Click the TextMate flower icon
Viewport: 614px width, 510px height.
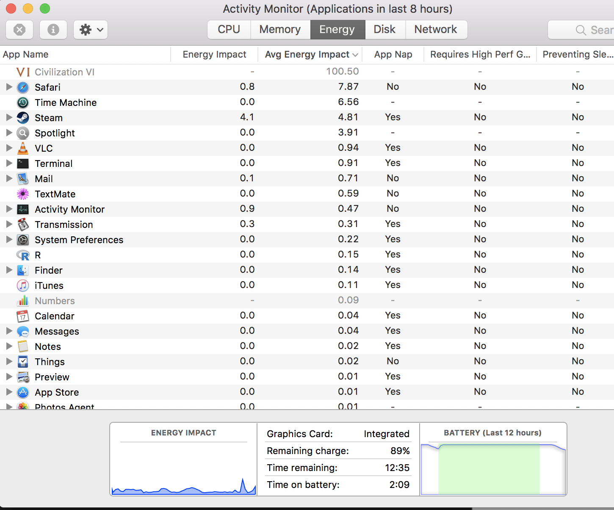[23, 194]
